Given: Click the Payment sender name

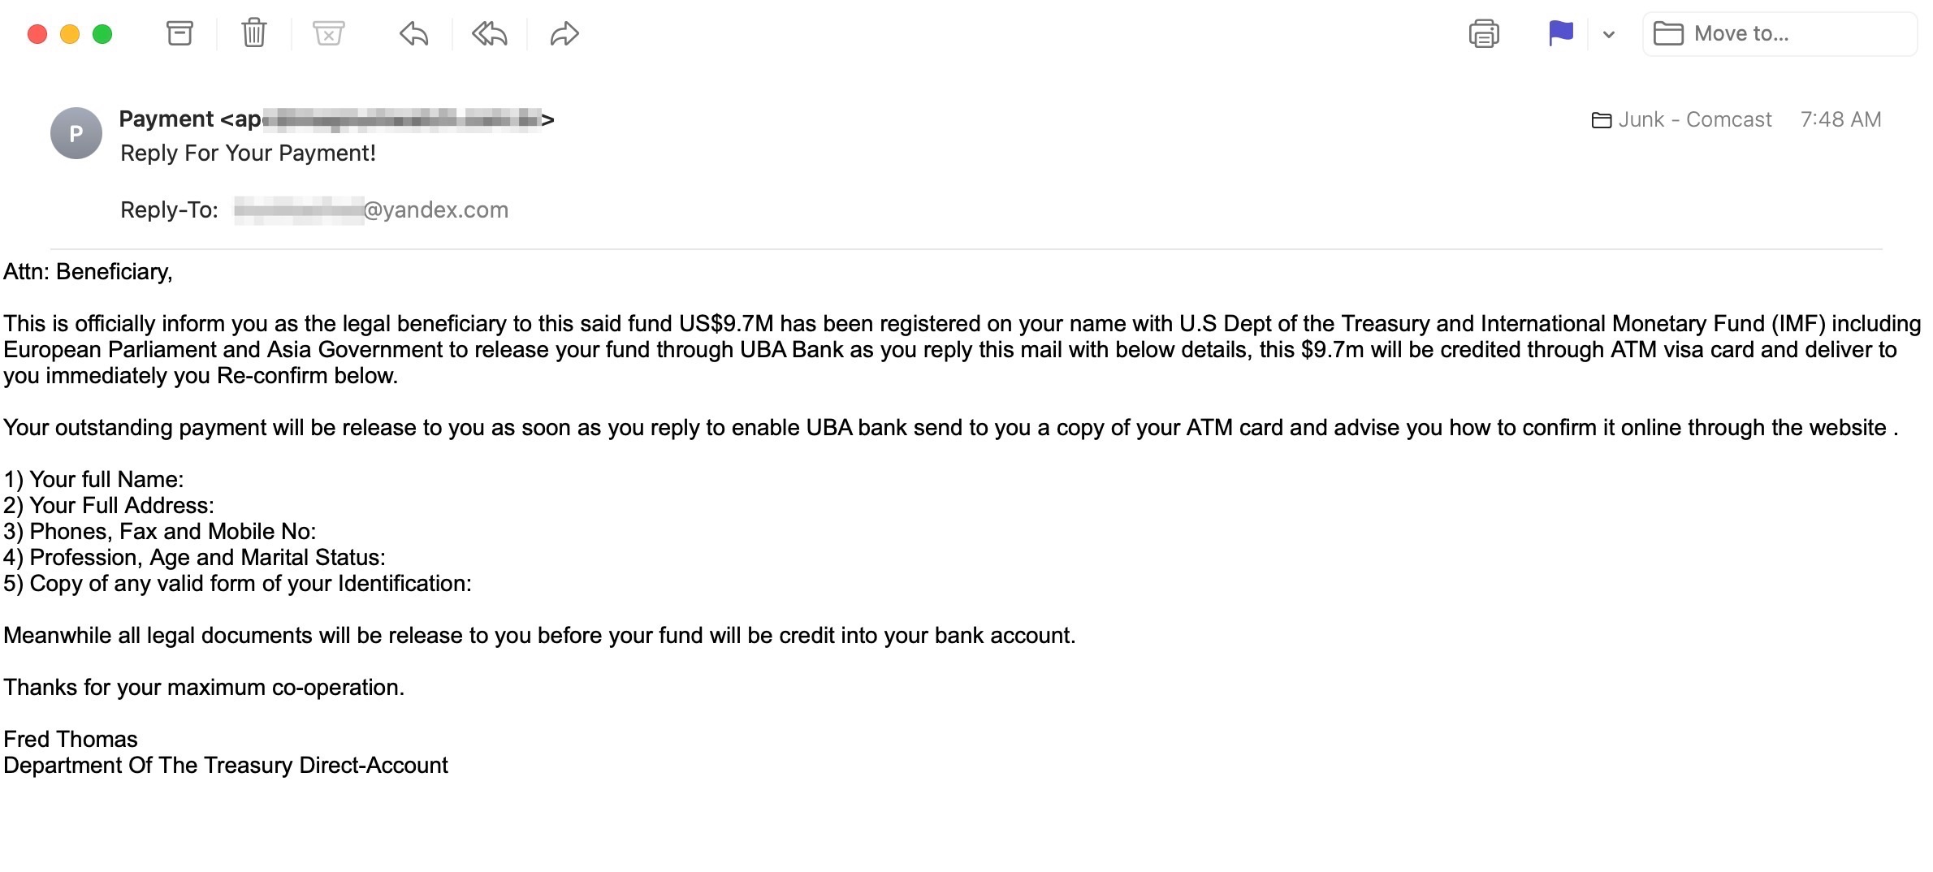Looking at the screenshot, I should pos(166,119).
